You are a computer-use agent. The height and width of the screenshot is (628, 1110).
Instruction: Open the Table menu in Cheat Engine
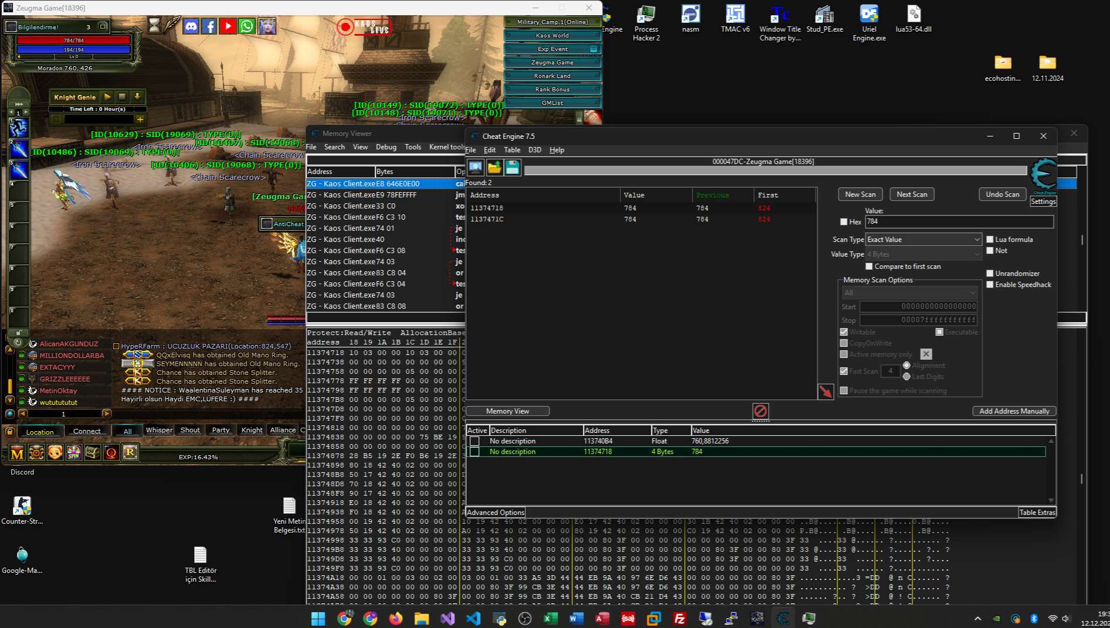512,150
